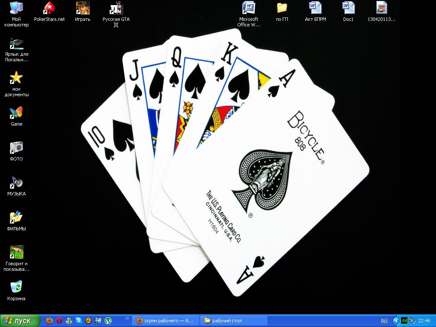Viewport: 436px width, 327px height.
Task: Switch to the рабочий стол folder window
Action: [235, 321]
